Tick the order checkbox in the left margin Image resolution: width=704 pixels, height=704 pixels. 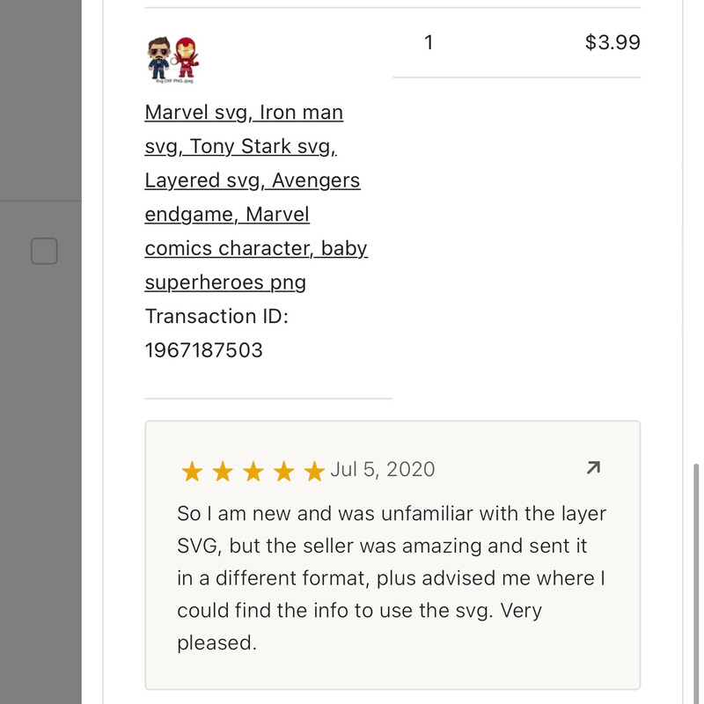point(44,251)
